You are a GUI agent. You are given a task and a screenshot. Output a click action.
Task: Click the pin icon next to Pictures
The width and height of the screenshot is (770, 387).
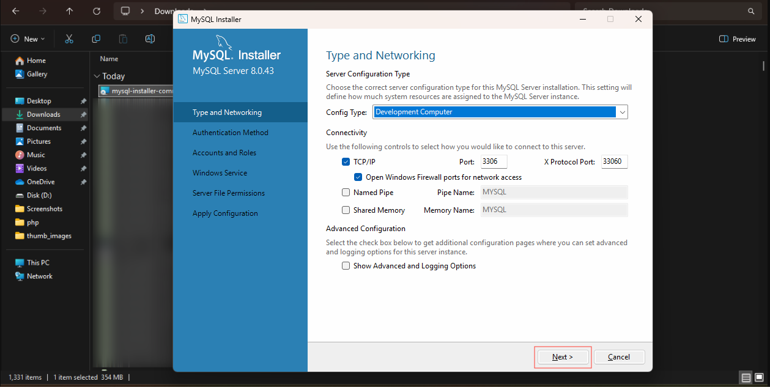[x=83, y=141]
